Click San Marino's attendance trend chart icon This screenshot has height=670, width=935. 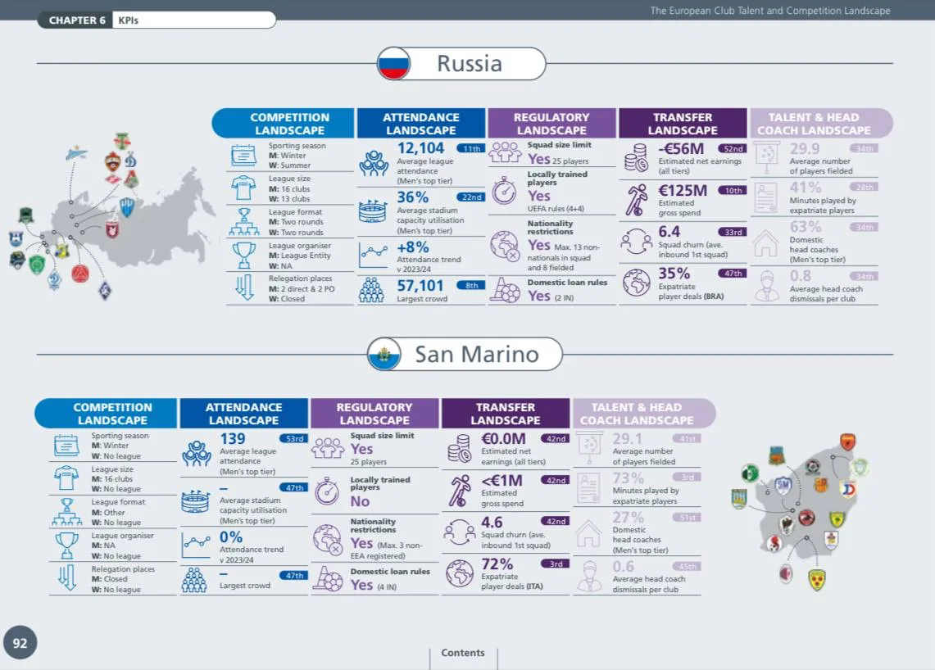tap(196, 544)
